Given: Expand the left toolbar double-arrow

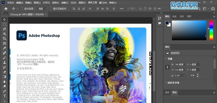Looking at the screenshot, I should pyautogui.click(x=2, y=13).
